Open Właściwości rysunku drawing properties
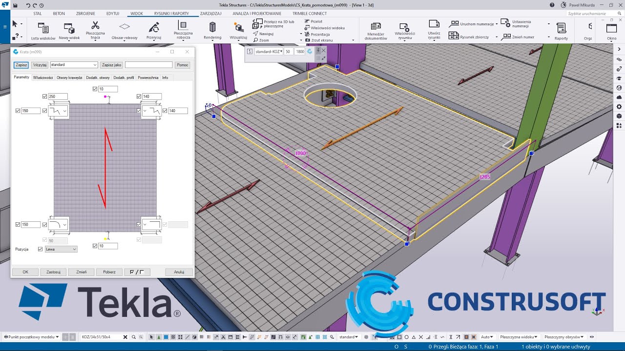625x351 pixels. click(404, 31)
